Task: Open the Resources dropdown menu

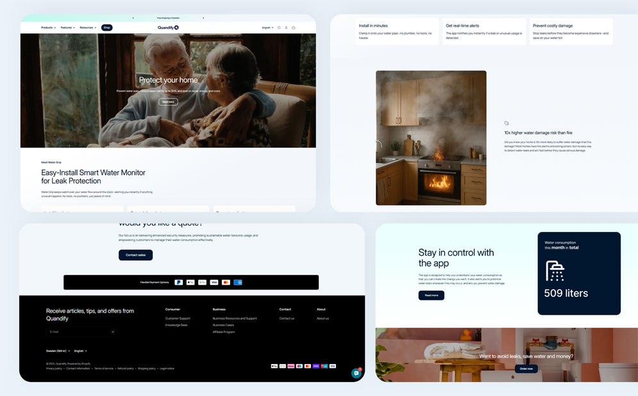Action: point(88,28)
